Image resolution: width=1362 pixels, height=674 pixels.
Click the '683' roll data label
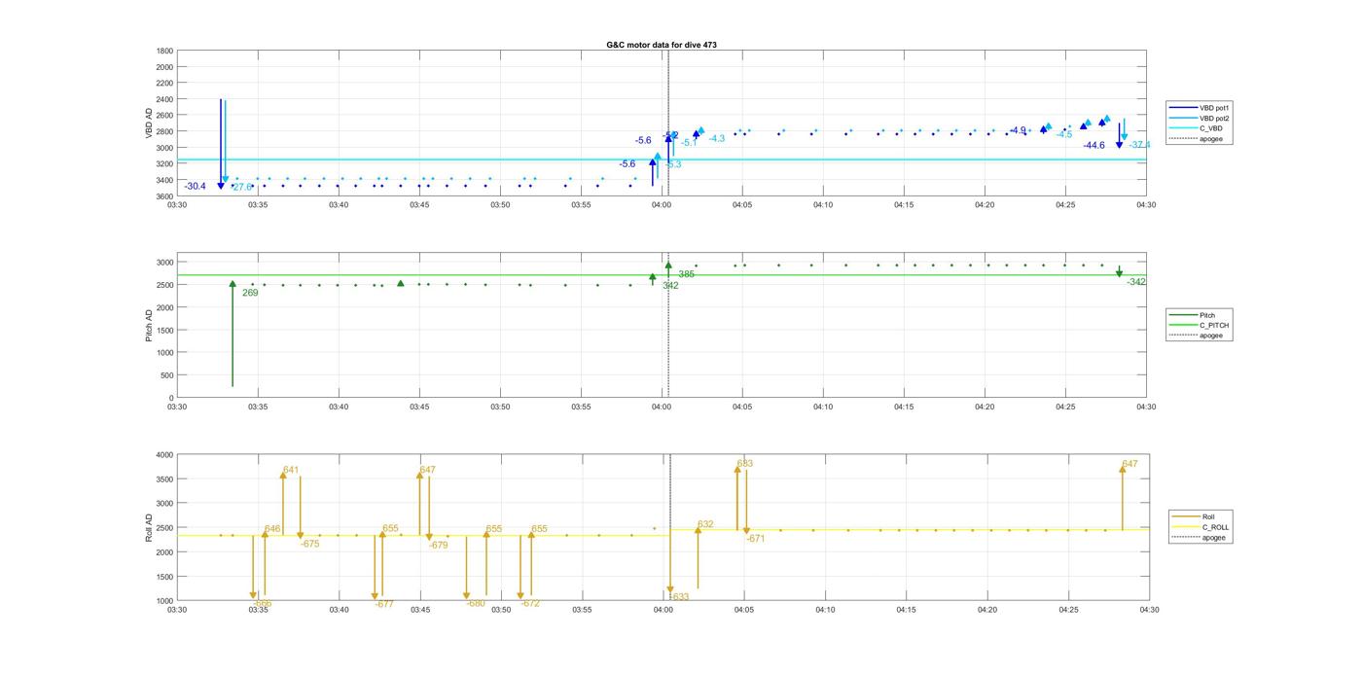[x=744, y=464]
